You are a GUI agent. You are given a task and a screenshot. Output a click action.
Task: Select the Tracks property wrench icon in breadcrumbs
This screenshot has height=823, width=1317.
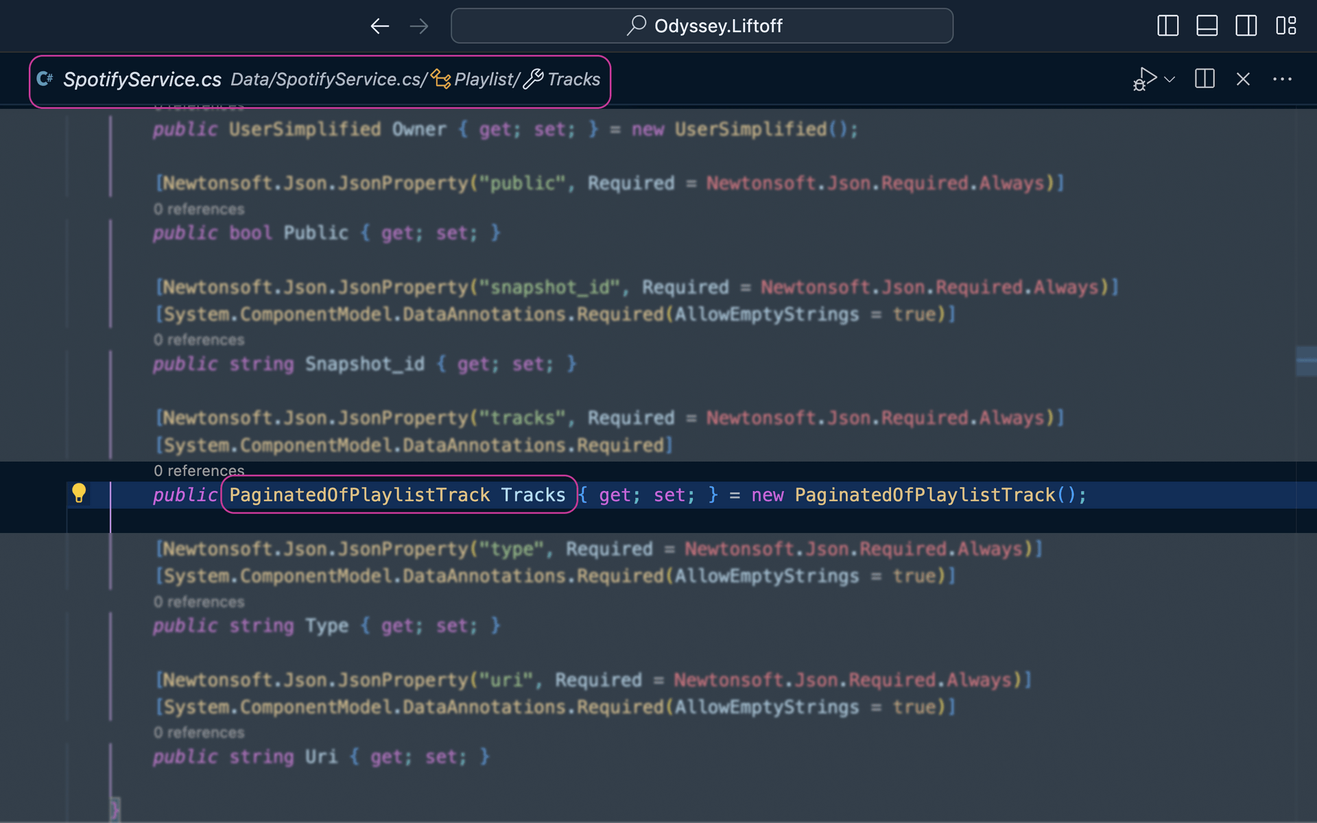pyautogui.click(x=534, y=79)
